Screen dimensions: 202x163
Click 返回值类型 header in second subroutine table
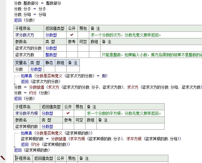[51, 107]
